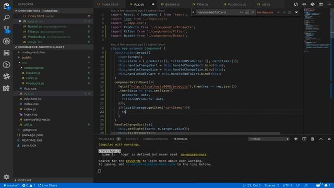Screen dimensions: 334x188
Task: Click the no-unused-vars link in terminal
Action: [x=194, y=155]
